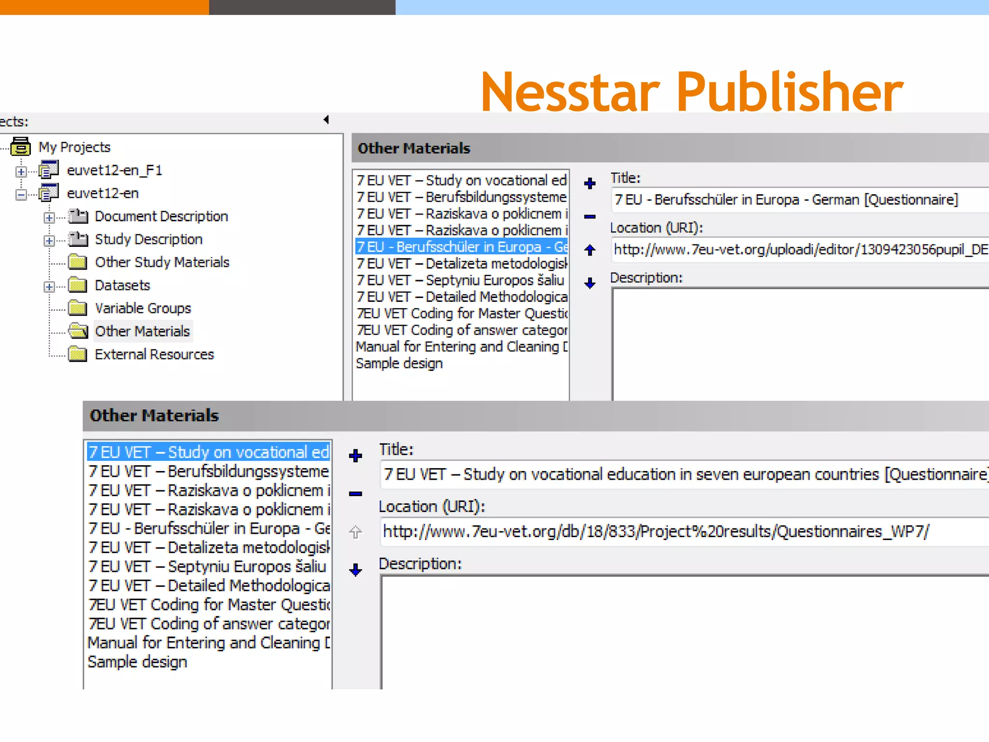Edit the upper Title field with German Questionnaire
The image size is (989, 742).
pyautogui.click(x=800, y=200)
